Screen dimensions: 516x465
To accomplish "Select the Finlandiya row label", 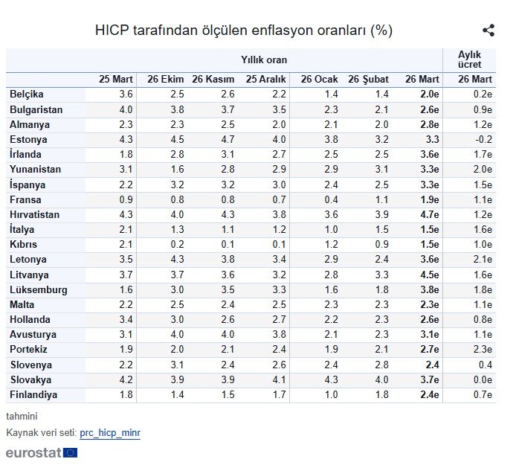I will click(x=33, y=394).
